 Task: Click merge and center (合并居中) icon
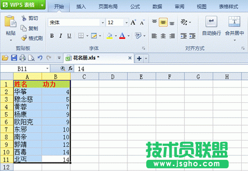tap(235, 22)
